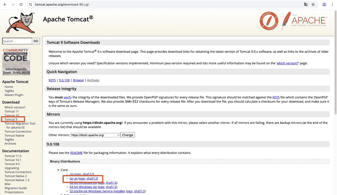Reload the page with refresh icon
This screenshot has width=337, height=195.
[21, 5]
